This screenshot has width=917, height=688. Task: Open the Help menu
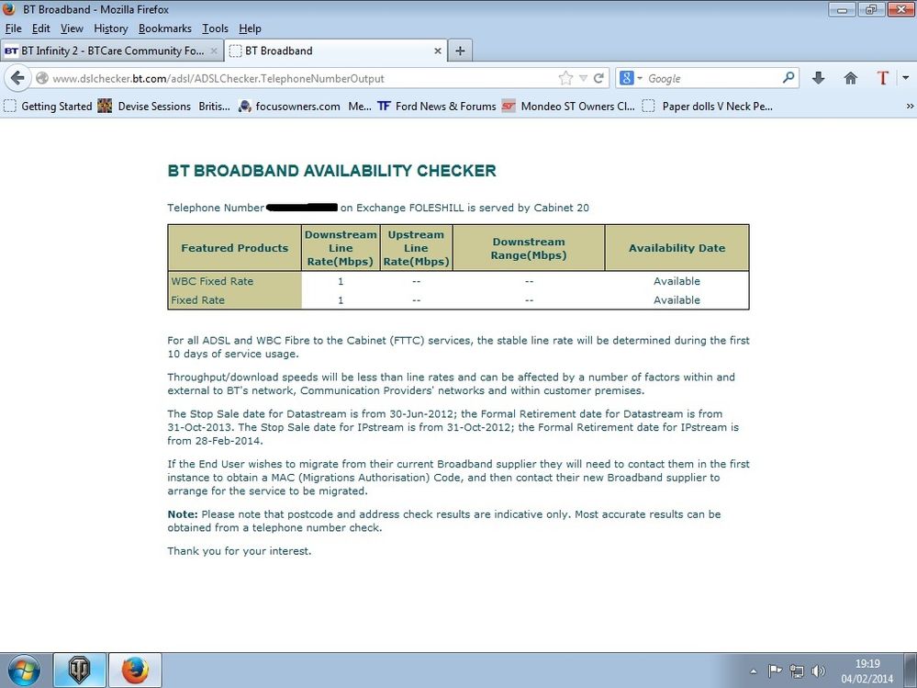pos(250,28)
